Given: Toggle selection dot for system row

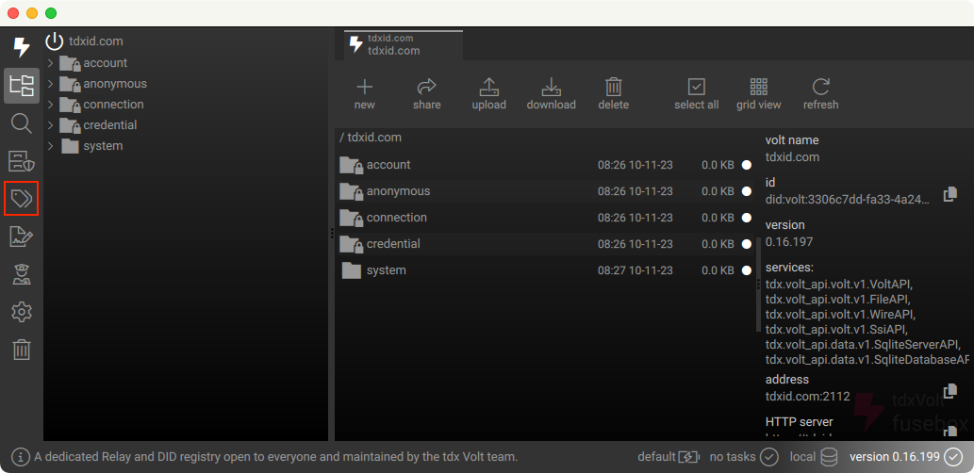Looking at the screenshot, I should [747, 270].
